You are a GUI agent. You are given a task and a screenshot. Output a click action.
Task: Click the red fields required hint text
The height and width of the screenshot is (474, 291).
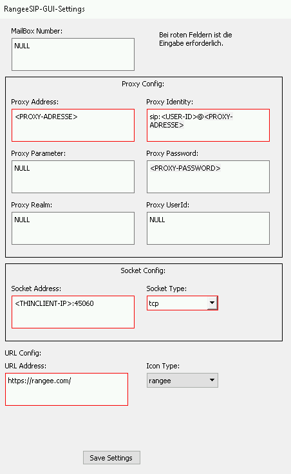[x=196, y=39]
